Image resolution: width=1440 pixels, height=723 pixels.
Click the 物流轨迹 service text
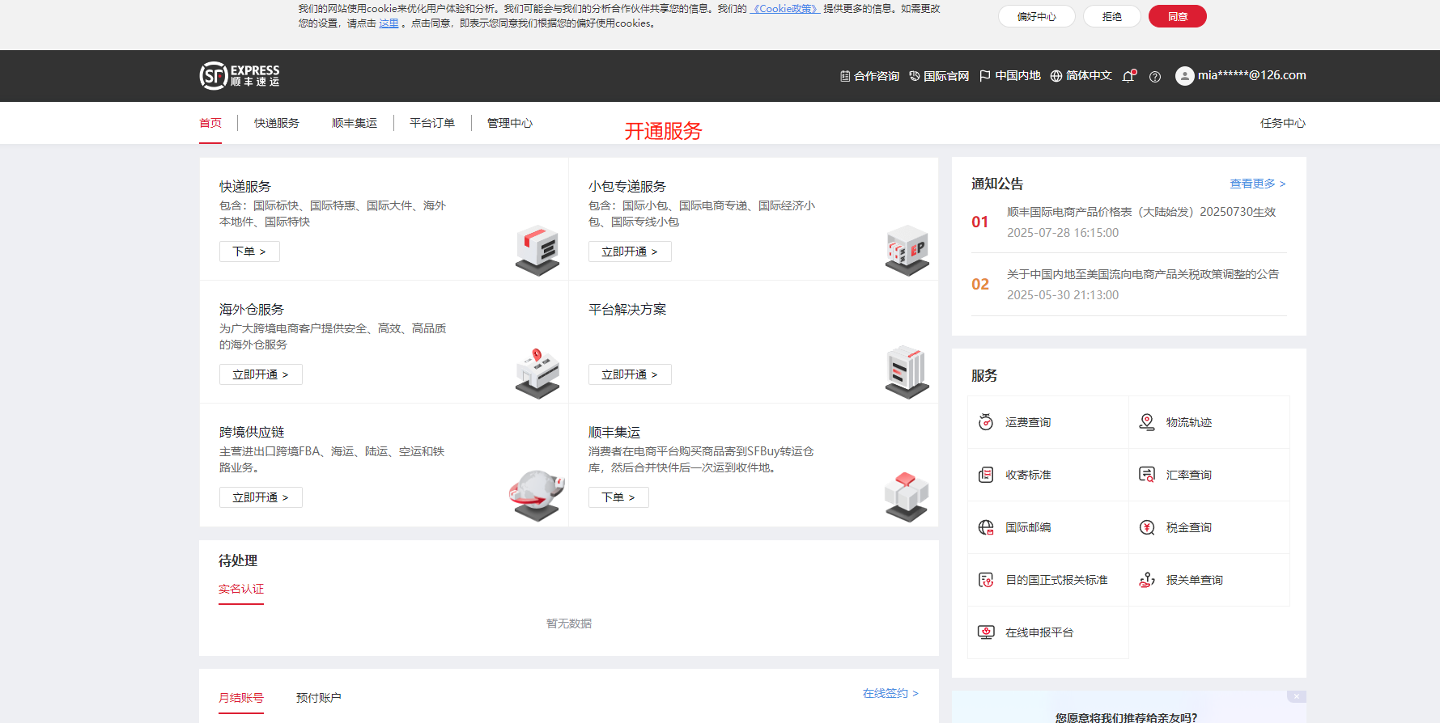click(x=1189, y=422)
